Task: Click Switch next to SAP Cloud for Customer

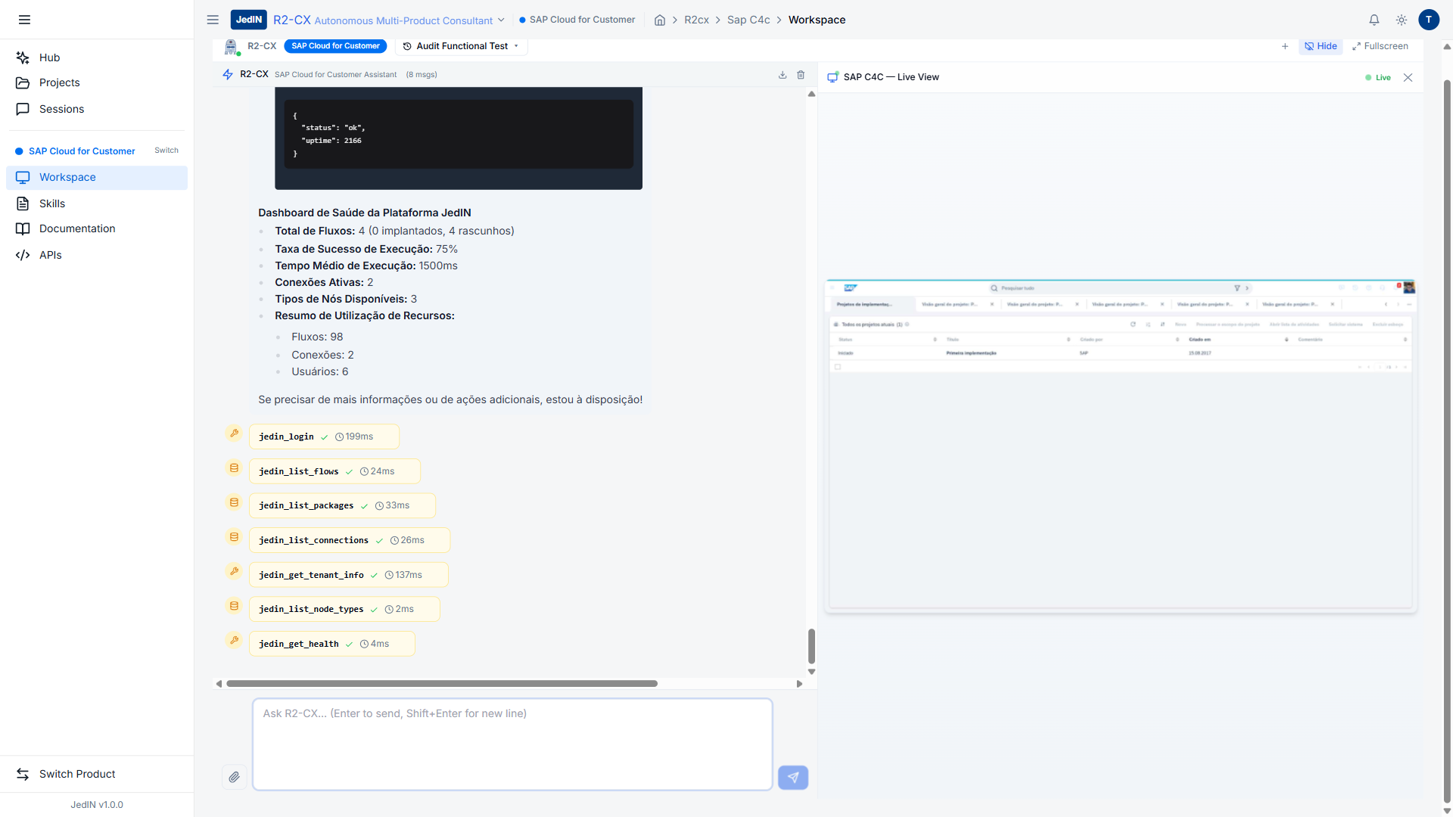Action: tap(166, 151)
